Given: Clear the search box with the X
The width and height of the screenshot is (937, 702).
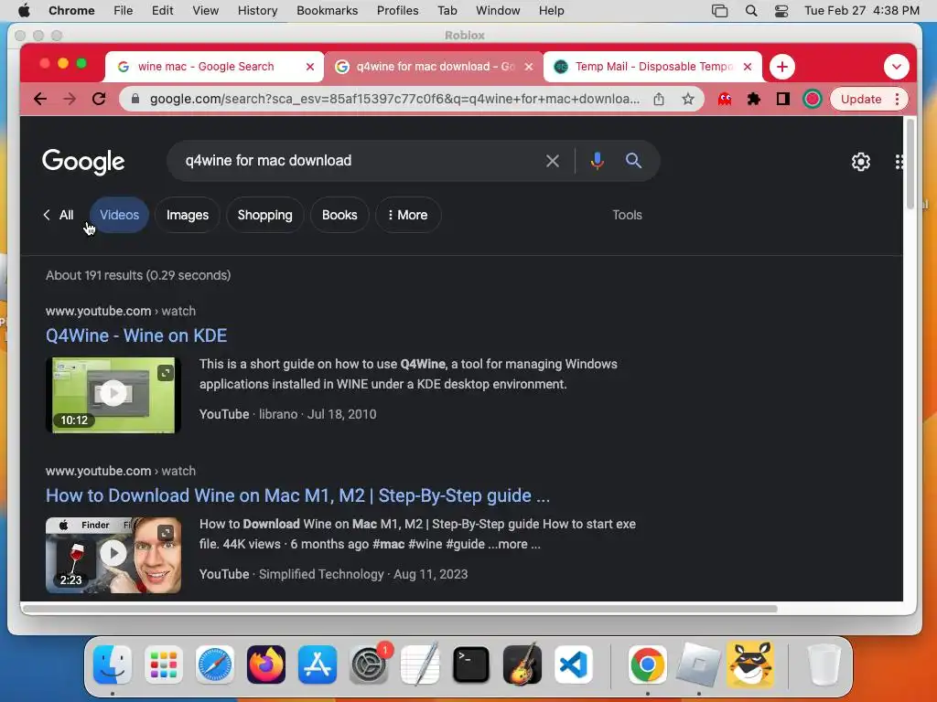Looking at the screenshot, I should pyautogui.click(x=552, y=161).
